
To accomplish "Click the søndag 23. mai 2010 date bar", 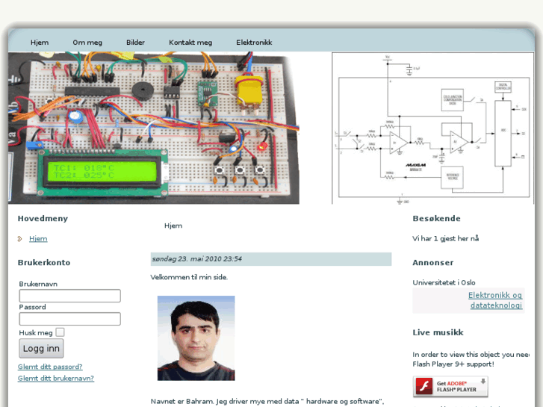I will click(x=271, y=259).
